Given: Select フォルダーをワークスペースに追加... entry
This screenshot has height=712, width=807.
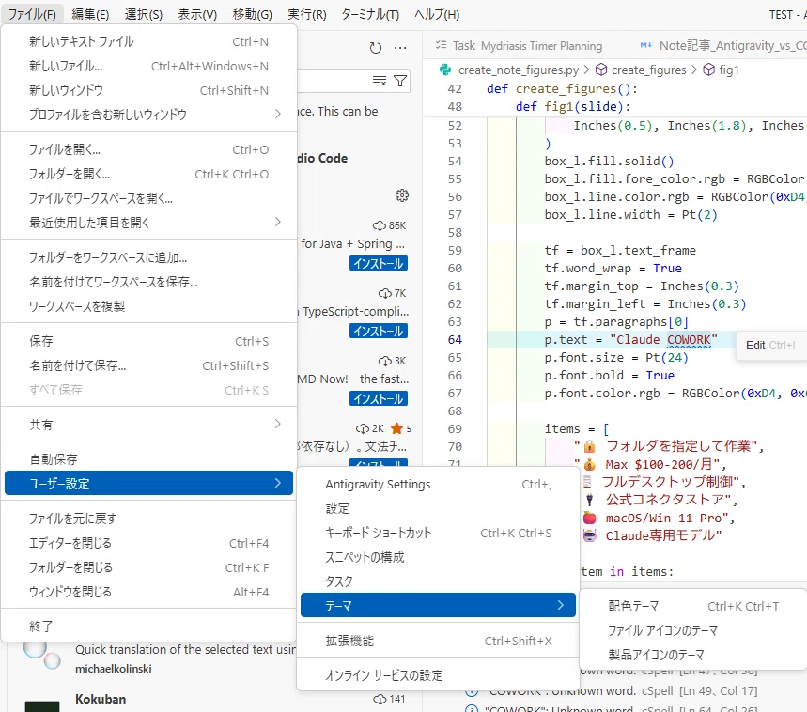Looking at the screenshot, I should pyautogui.click(x=148, y=257).
